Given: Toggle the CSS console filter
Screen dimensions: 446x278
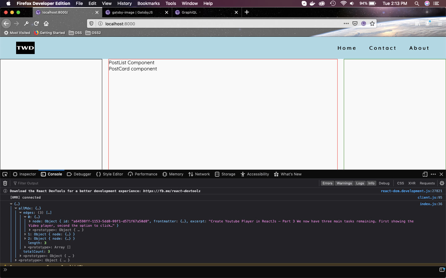Looking at the screenshot, I should (400, 183).
